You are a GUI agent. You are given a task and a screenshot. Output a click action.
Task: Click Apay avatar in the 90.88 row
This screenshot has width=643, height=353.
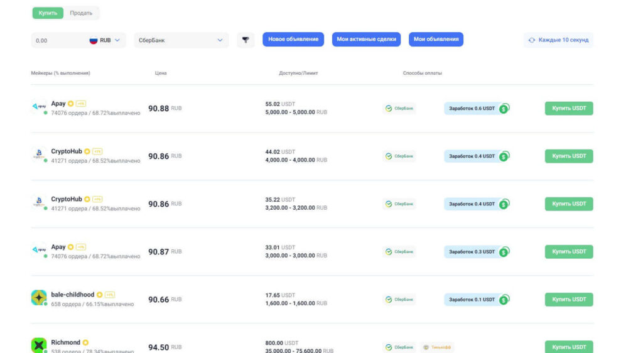pos(39,106)
